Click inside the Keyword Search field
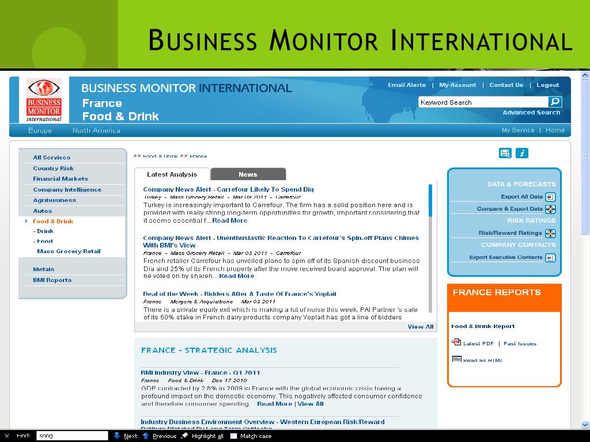590x442 pixels. point(483,102)
